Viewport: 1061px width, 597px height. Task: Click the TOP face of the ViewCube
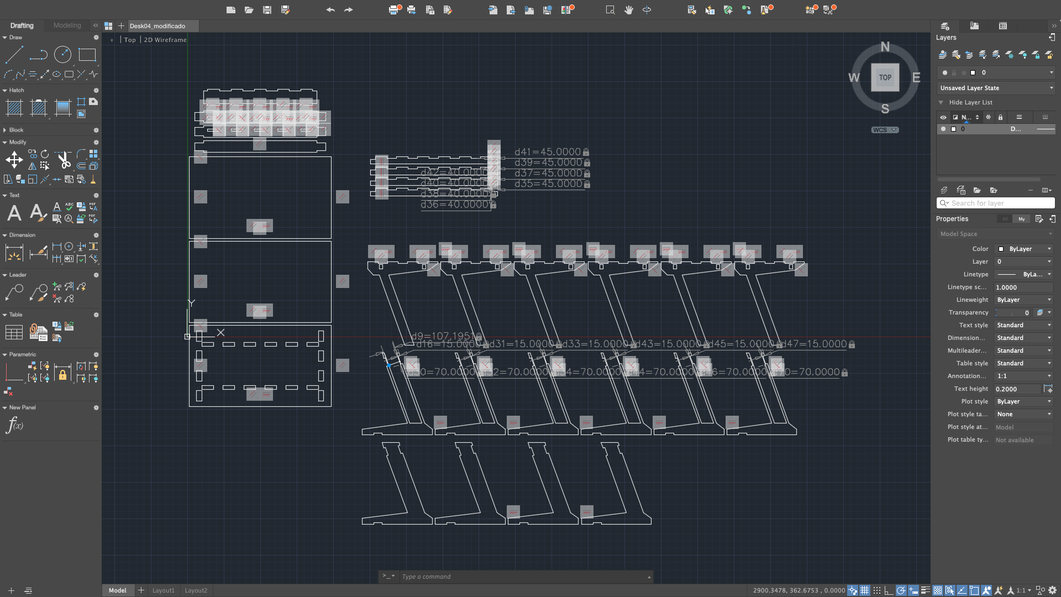tap(885, 77)
